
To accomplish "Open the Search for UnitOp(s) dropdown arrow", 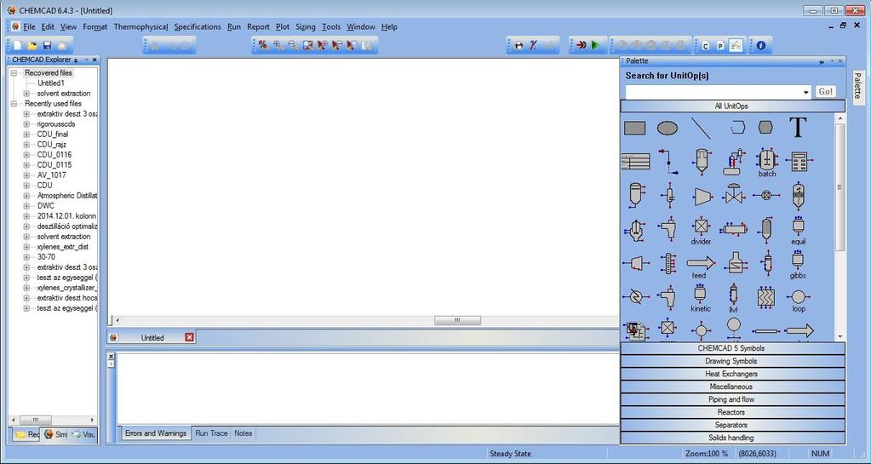I will (806, 92).
